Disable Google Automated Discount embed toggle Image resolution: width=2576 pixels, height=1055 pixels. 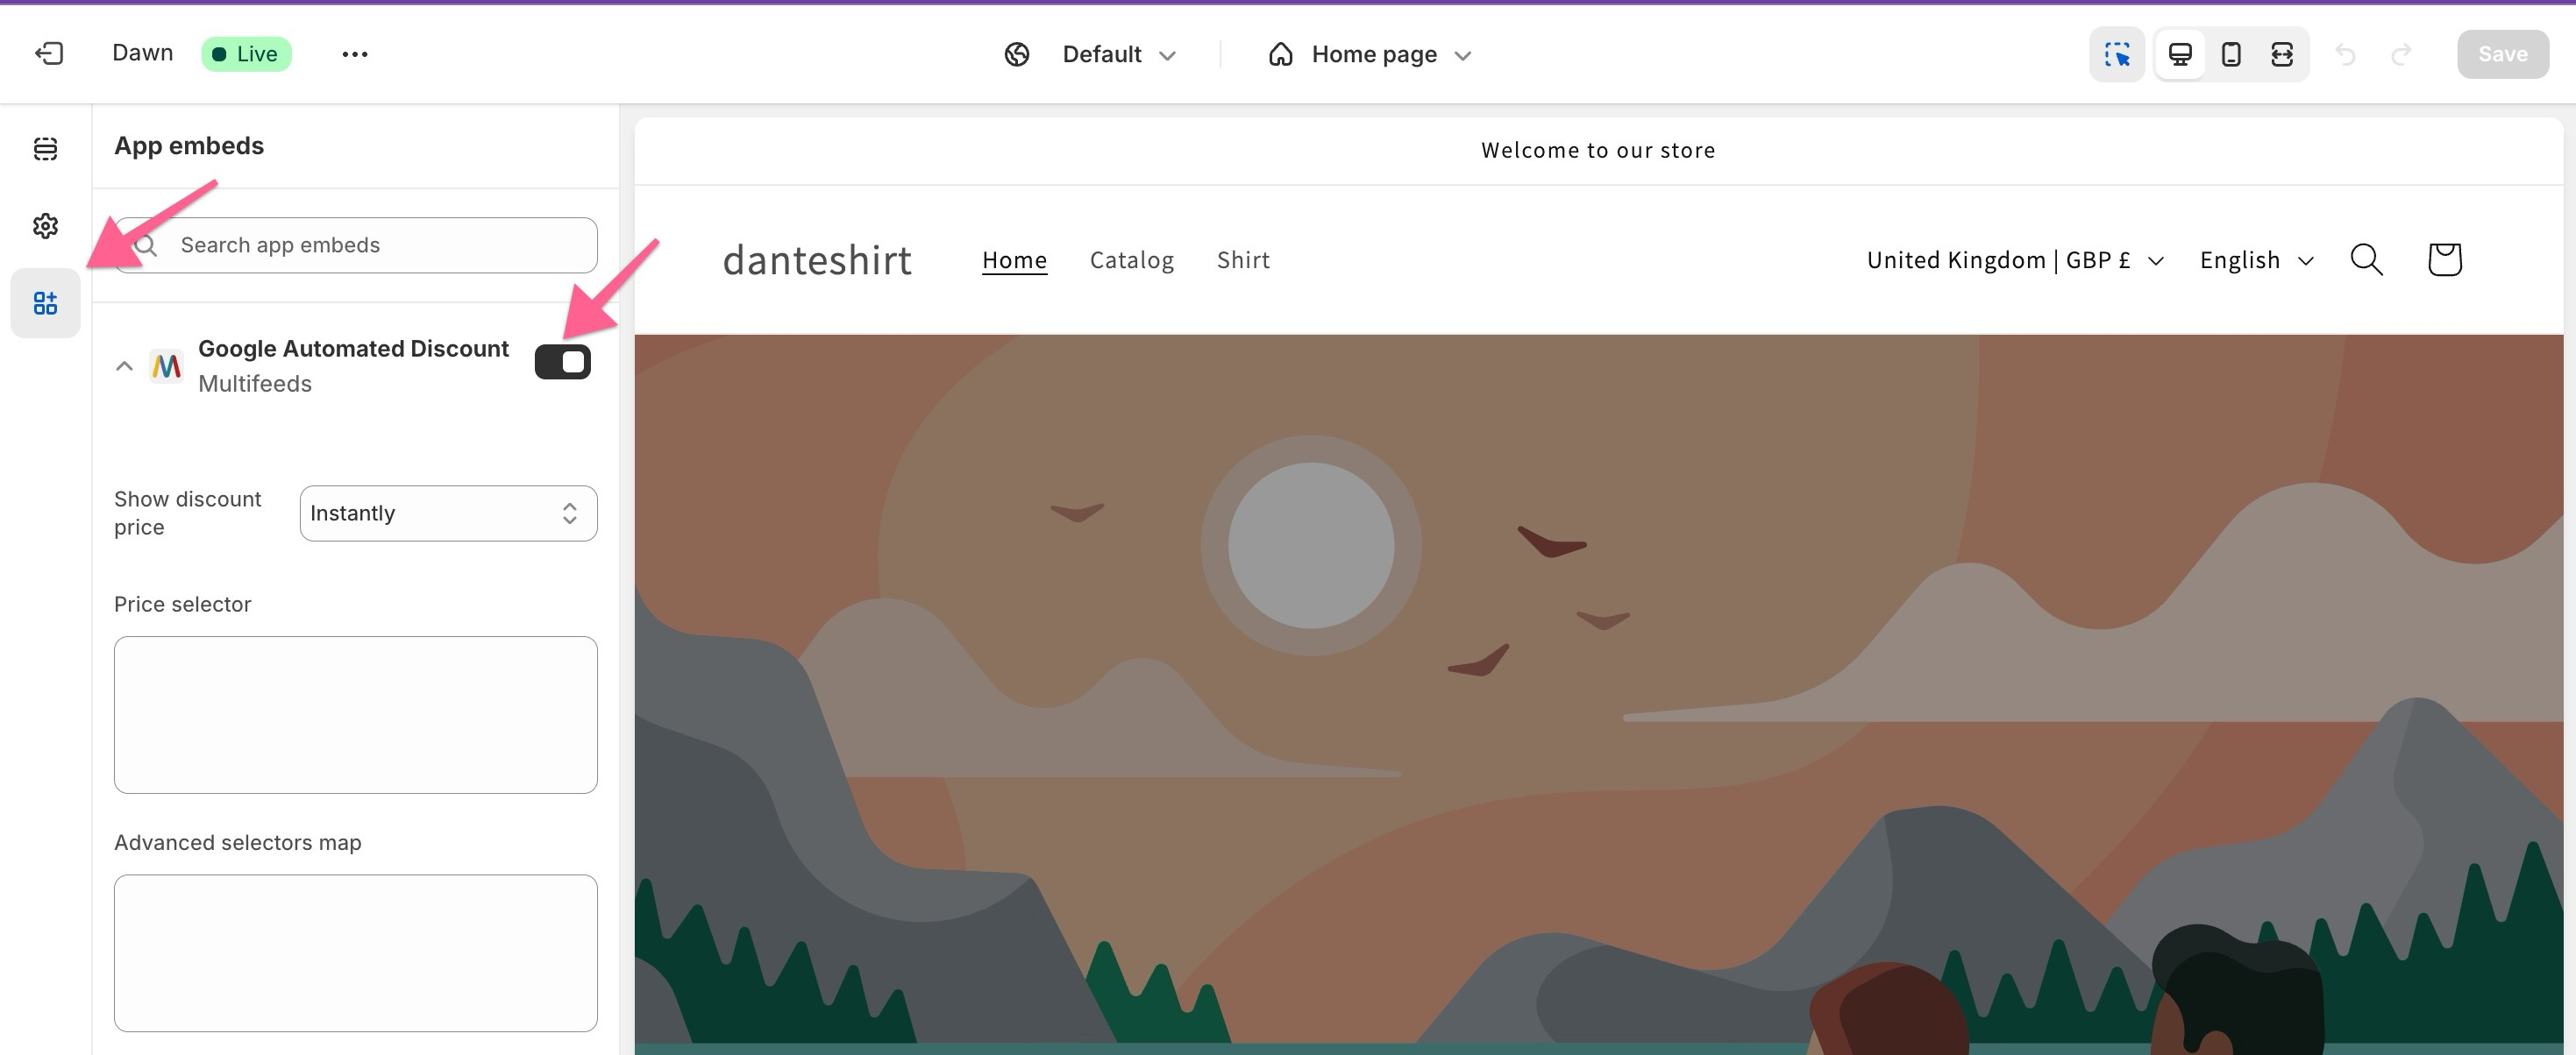[x=563, y=362]
